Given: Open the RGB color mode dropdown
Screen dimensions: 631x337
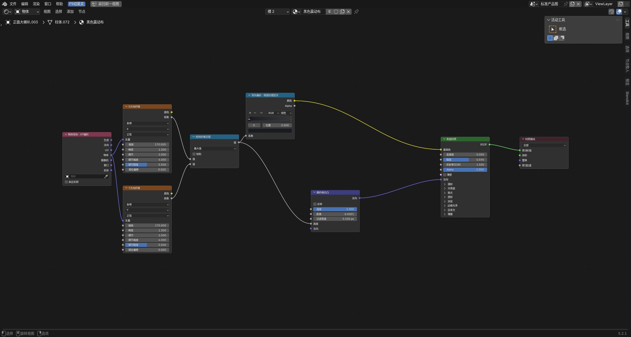Looking at the screenshot, I should coord(273,113).
